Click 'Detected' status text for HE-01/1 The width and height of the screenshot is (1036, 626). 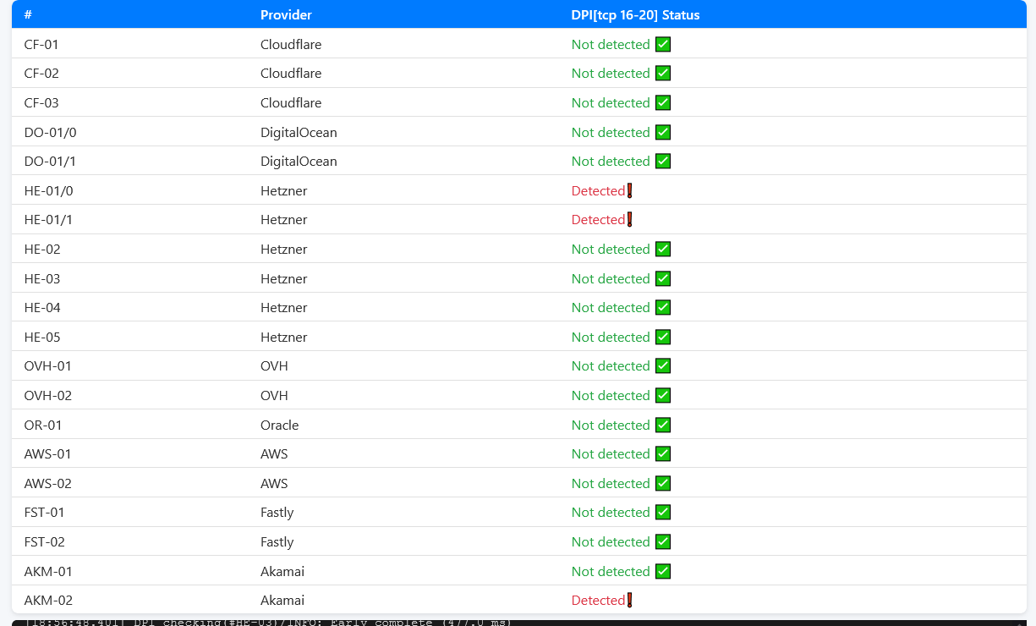598,220
